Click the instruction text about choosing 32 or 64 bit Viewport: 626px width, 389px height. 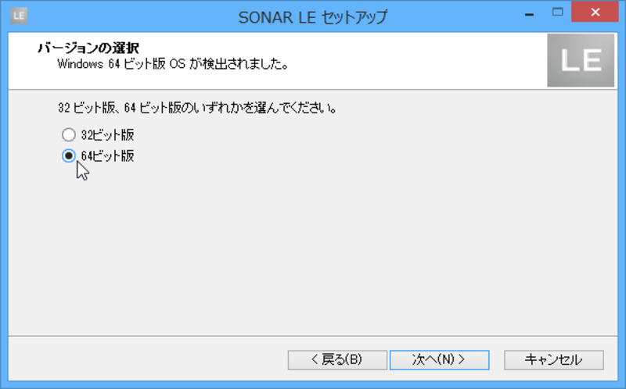point(197,108)
